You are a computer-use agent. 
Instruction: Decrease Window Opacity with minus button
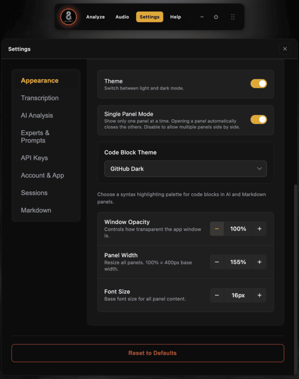[217, 229]
